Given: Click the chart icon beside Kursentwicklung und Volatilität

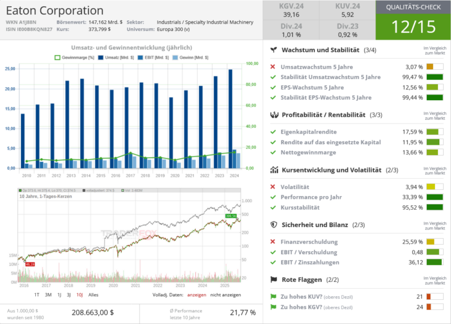Looking at the screenshot, I should click(274, 170).
